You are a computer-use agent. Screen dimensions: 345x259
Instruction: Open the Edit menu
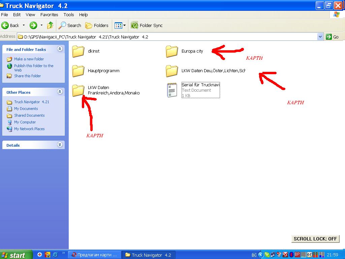click(x=17, y=15)
